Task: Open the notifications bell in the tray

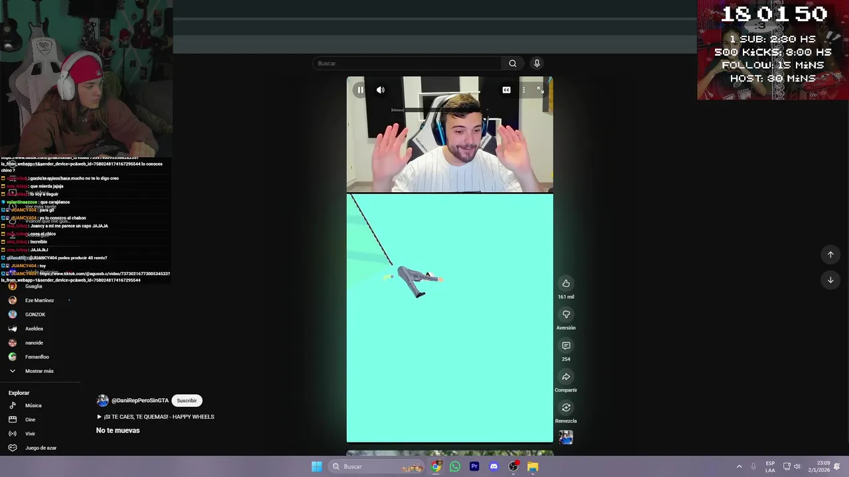Action: [837, 466]
